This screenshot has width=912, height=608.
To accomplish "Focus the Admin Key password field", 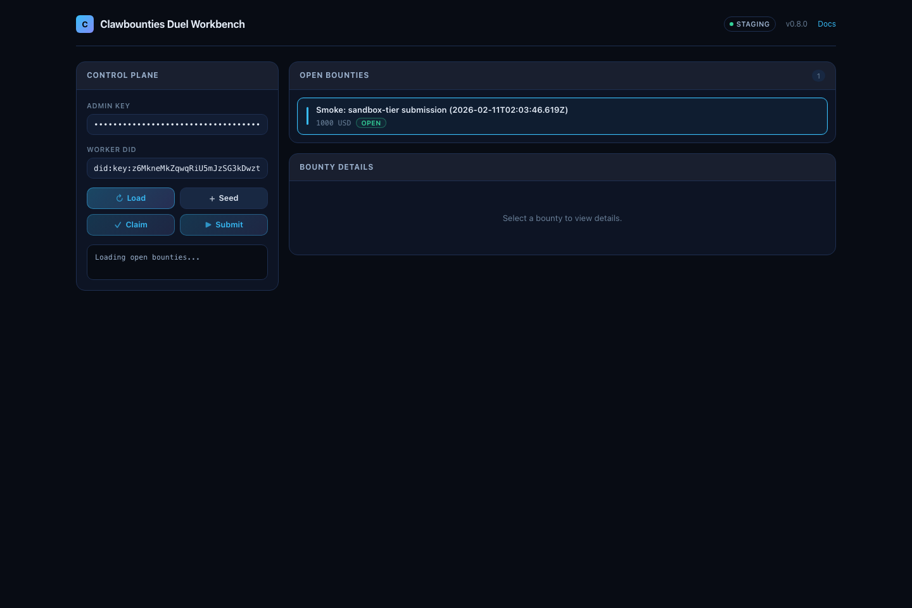I will point(177,125).
